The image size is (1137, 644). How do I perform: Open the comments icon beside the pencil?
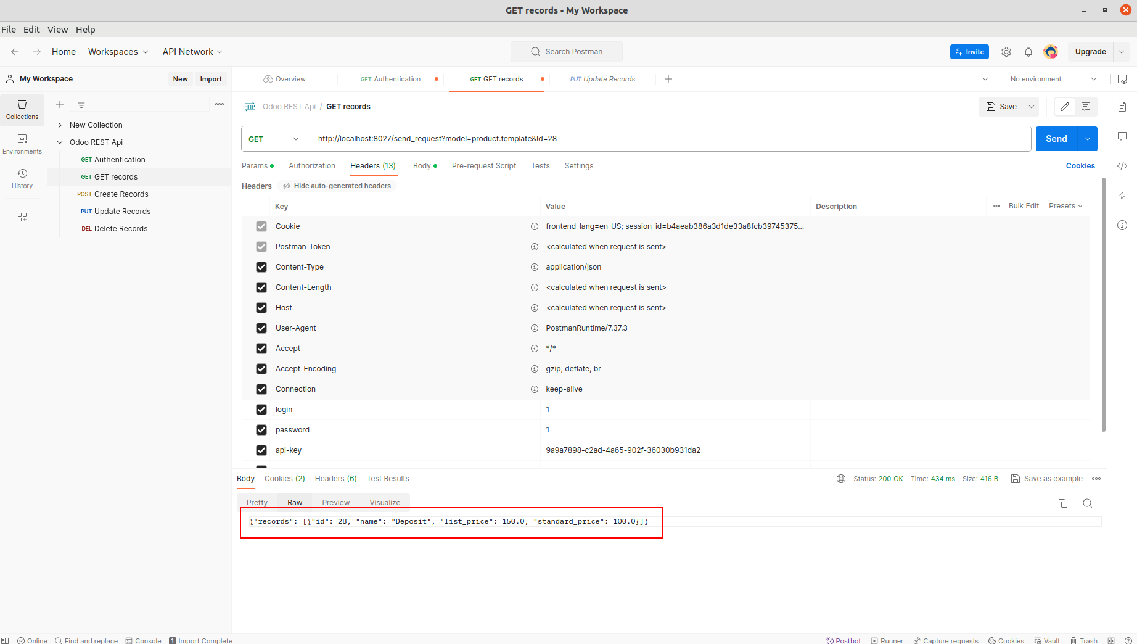(x=1086, y=107)
